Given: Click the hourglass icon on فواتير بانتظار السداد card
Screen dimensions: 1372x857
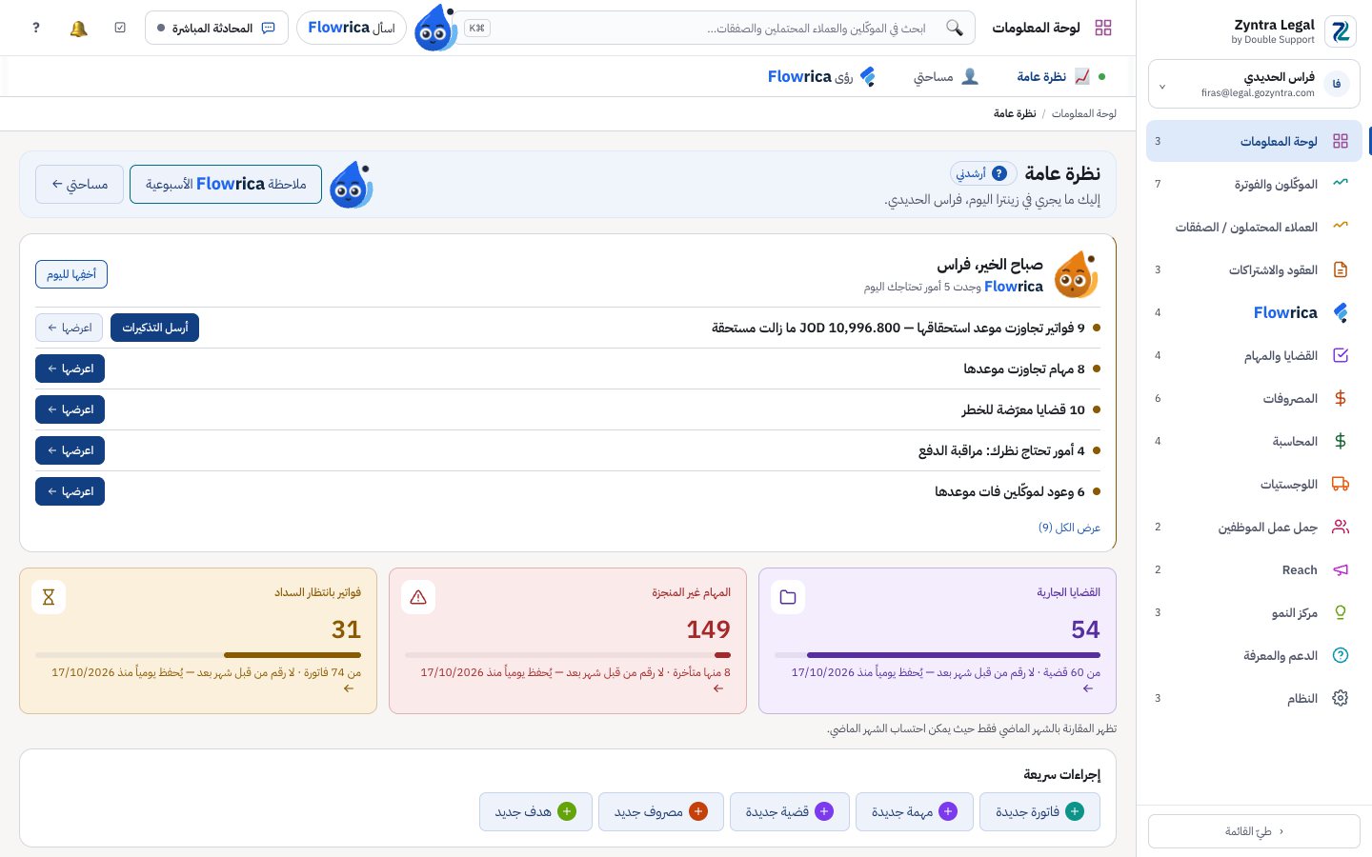Looking at the screenshot, I should point(49,597).
